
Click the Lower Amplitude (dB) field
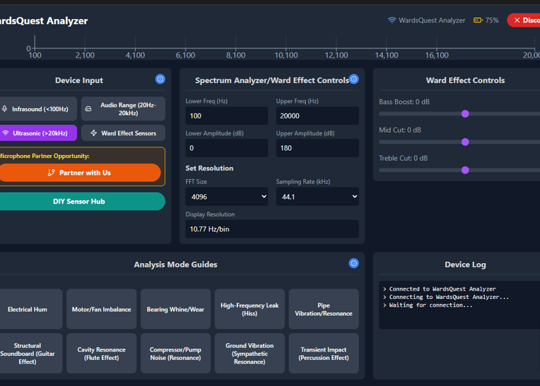[x=227, y=148]
